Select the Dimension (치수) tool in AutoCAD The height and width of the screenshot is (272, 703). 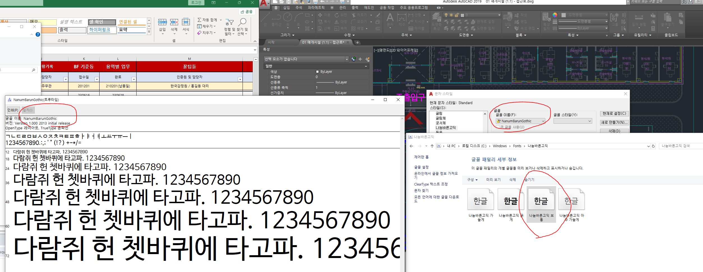click(402, 20)
